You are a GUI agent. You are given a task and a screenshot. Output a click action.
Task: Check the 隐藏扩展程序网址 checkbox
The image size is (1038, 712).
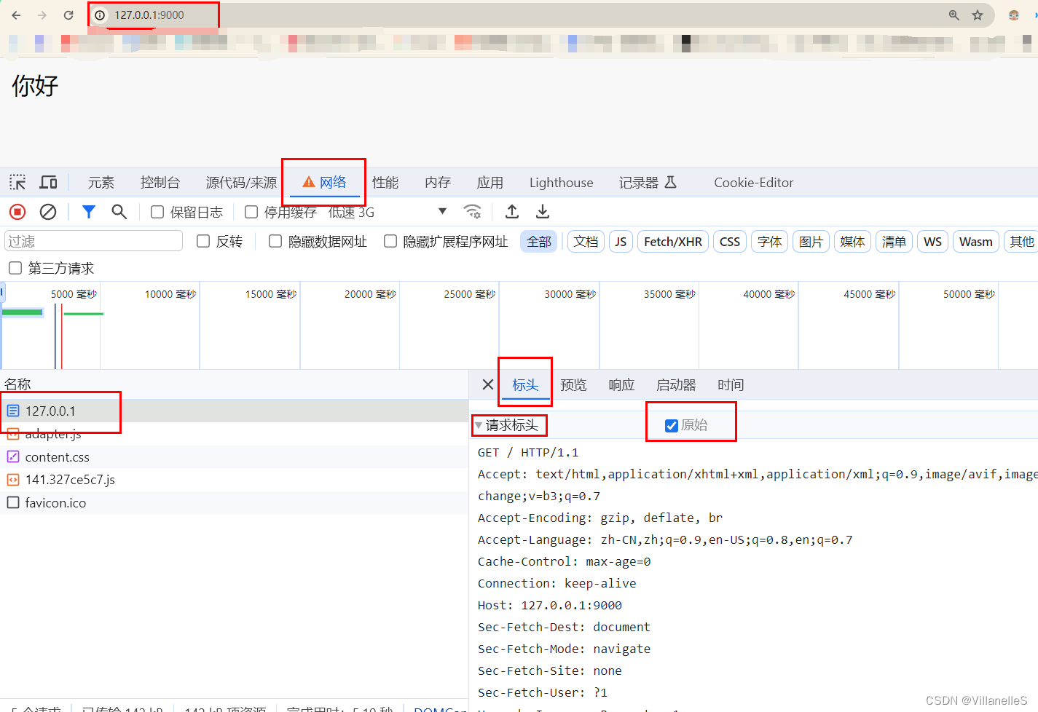[x=390, y=241]
